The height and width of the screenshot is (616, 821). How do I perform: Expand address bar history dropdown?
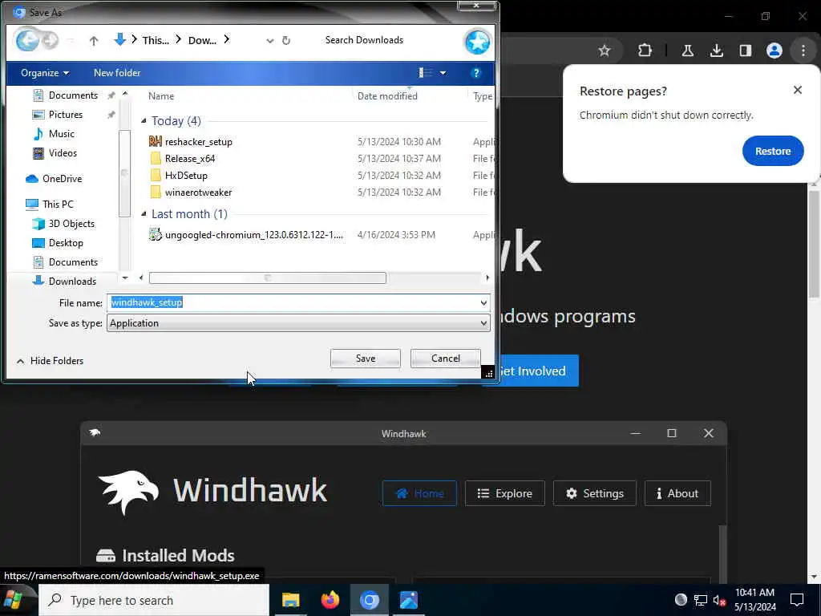click(x=269, y=40)
